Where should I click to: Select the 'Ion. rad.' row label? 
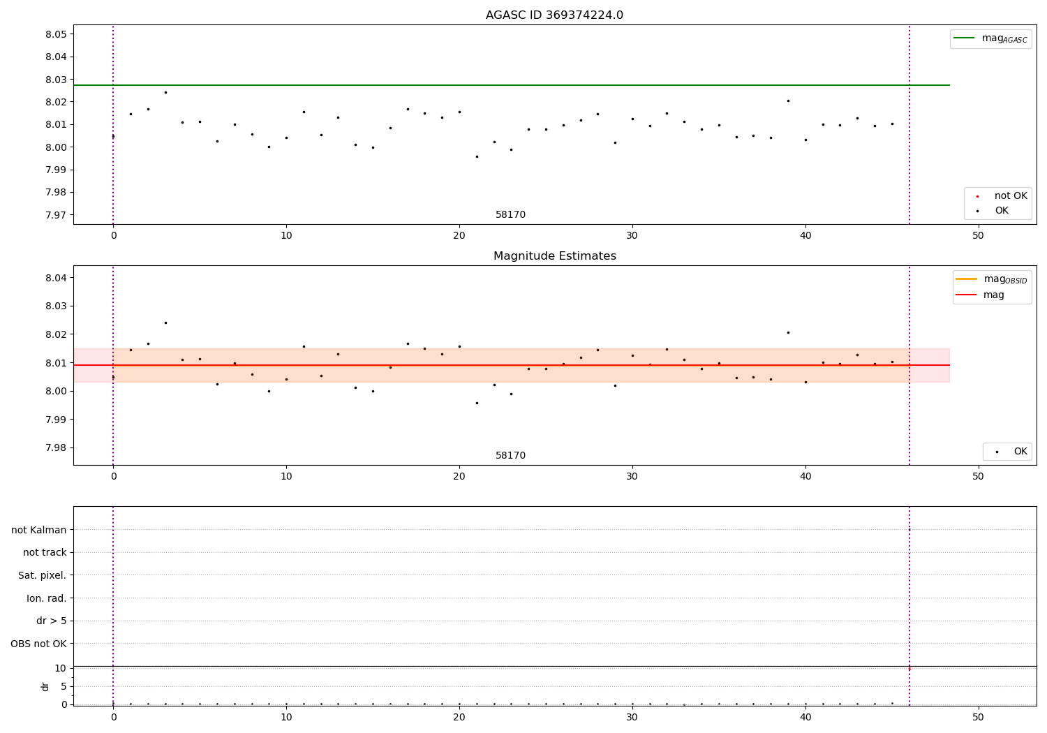(47, 598)
